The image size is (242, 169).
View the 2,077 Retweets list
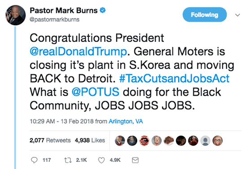pyautogui.click(x=50, y=140)
